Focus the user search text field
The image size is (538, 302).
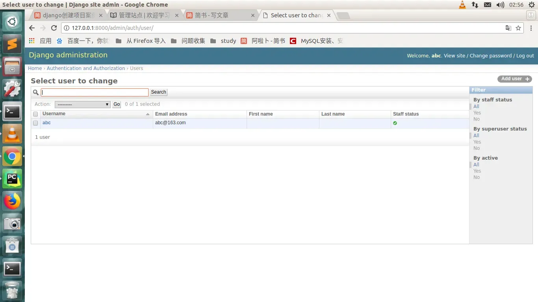[95, 92]
